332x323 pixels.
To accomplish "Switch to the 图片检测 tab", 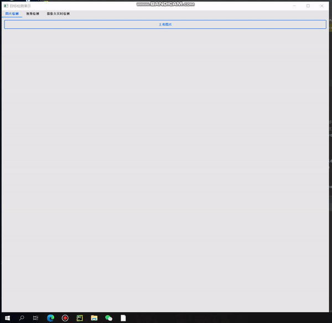I will click(12, 13).
